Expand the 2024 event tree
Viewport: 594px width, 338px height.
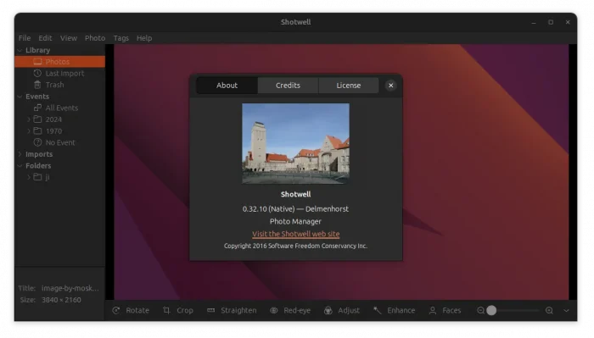pyautogui.click(x=29, y=119)
